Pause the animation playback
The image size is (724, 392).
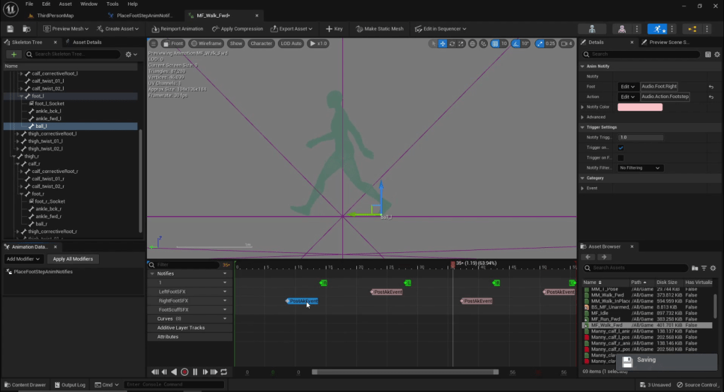tap(194, 372)
